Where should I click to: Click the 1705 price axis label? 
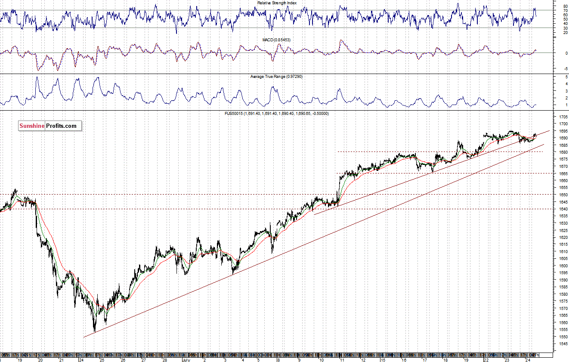[x=563, y=117]
